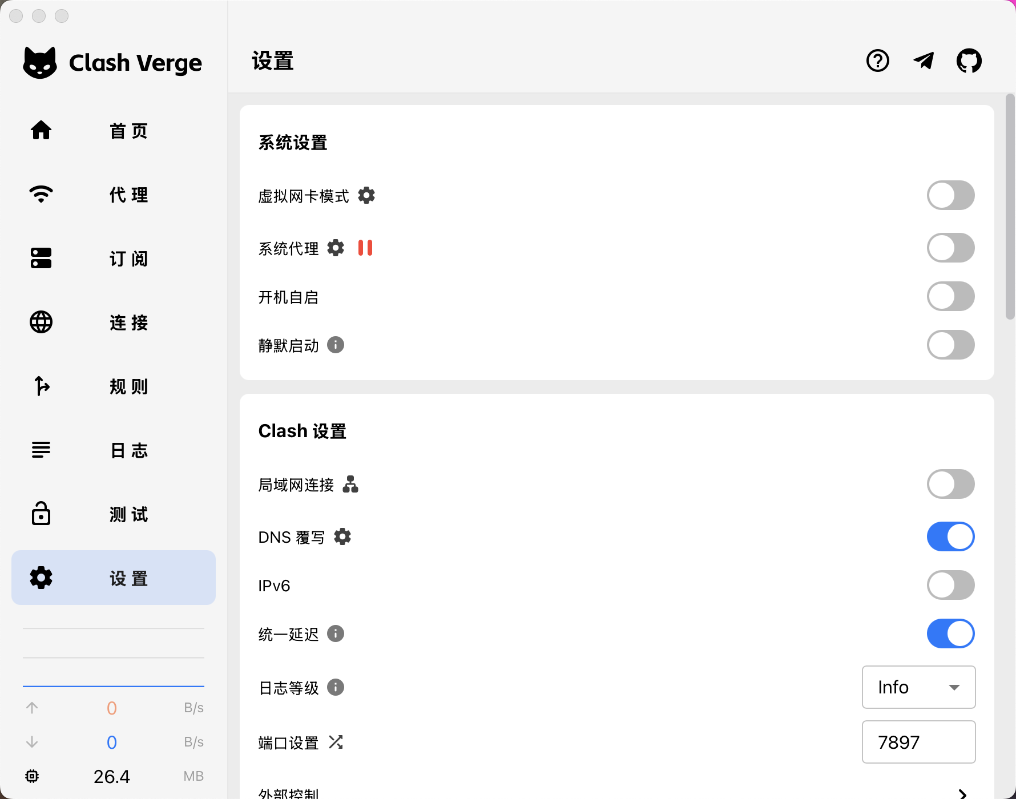
Task: Click the wifi proxy icon in sidebar
Action: click(x=41, y=194)
